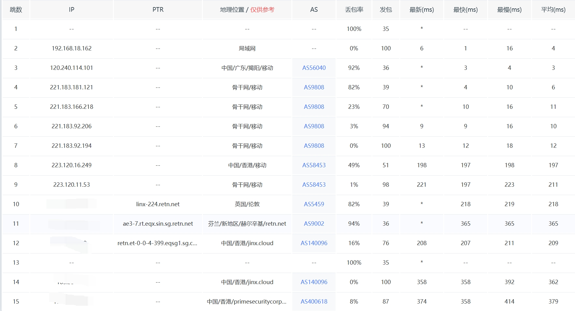This screenshot has height=311, width=575.
Task: Select the AS9808 link on hop 6
Action: click(314, 126)
